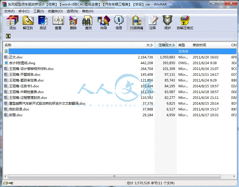Open the Info (信息) toolbar icon
Image resolution: width=239 pixels, height=187 pixels.
119,21
